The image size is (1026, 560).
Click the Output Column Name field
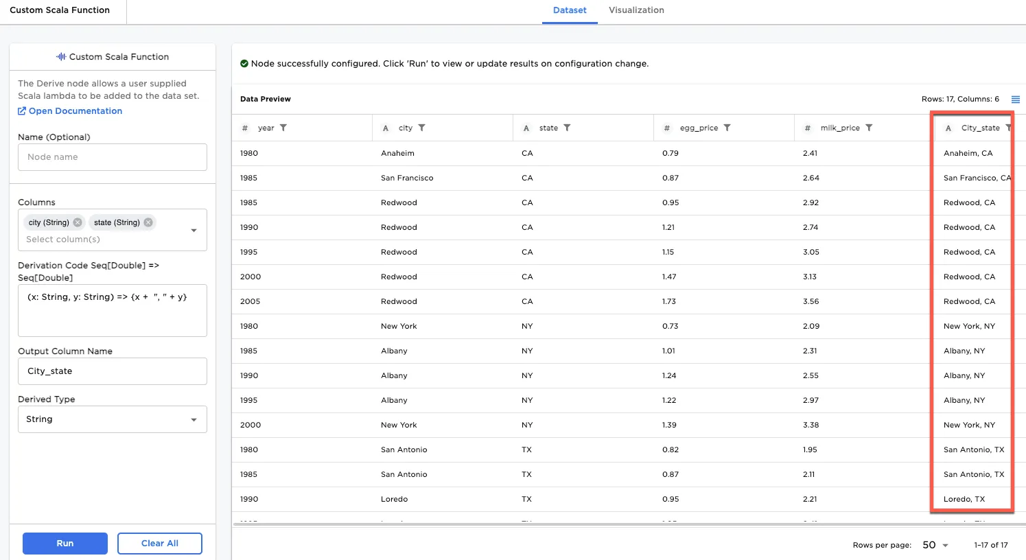click(x=113, y=371)
